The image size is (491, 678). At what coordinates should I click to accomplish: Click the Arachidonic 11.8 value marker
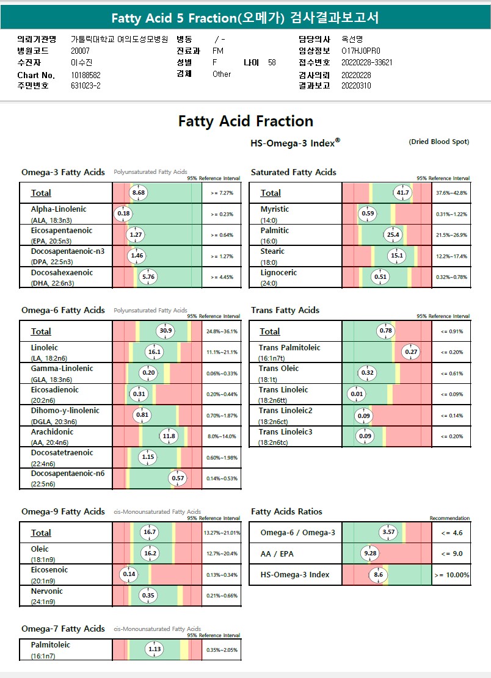pos(169,436)
